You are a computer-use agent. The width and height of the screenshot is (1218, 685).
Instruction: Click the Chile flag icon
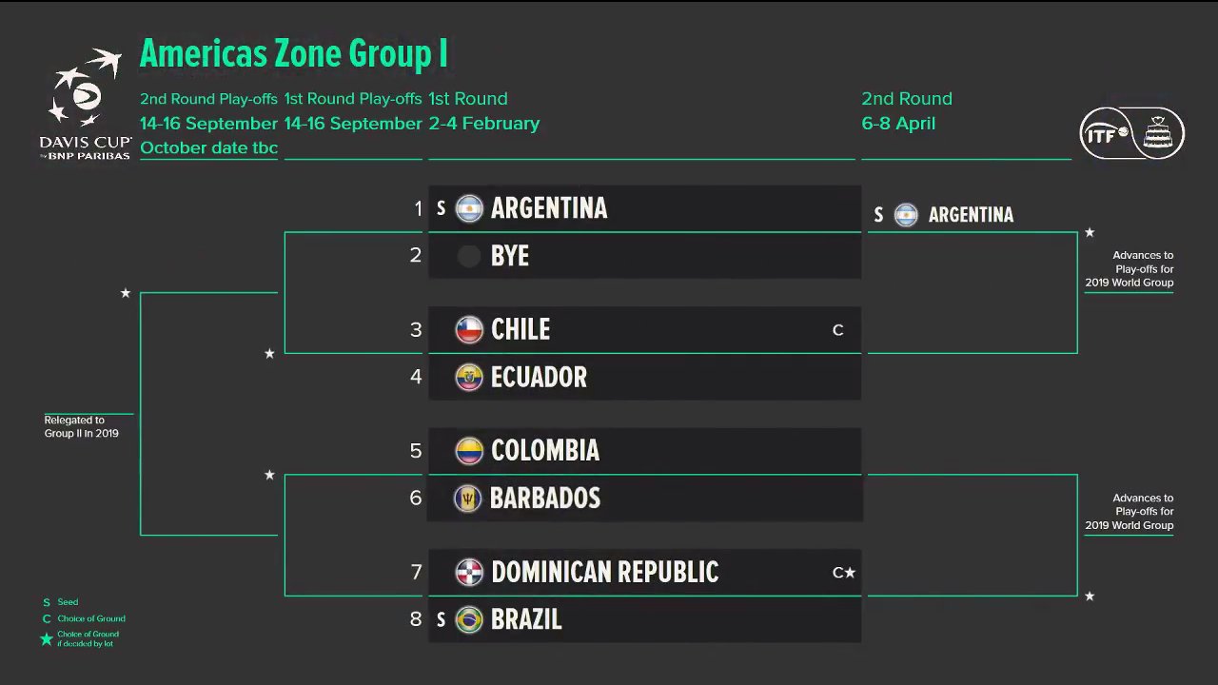(x=469, y=329)
